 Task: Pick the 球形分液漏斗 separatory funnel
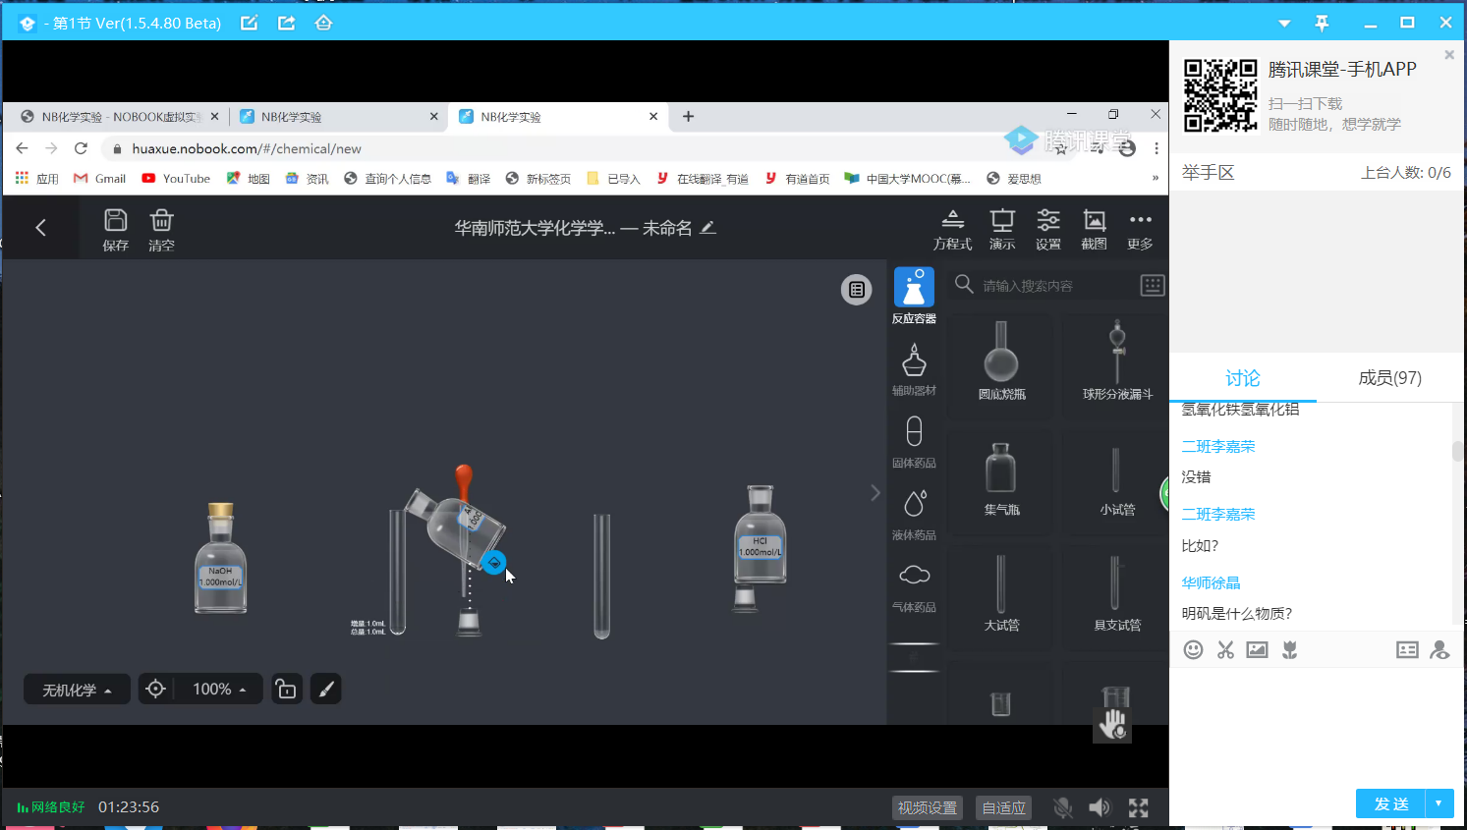pyautogui.click(x=1117, y=360)
